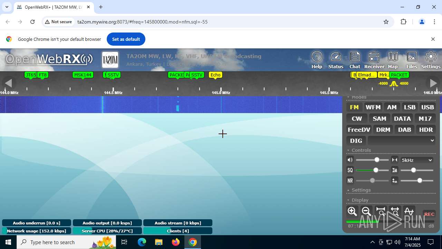Viewport: 442px width, 249px height.
Task: Open Firefox from the taskbar
Action: pyautogui.click(x=176, y=242)
